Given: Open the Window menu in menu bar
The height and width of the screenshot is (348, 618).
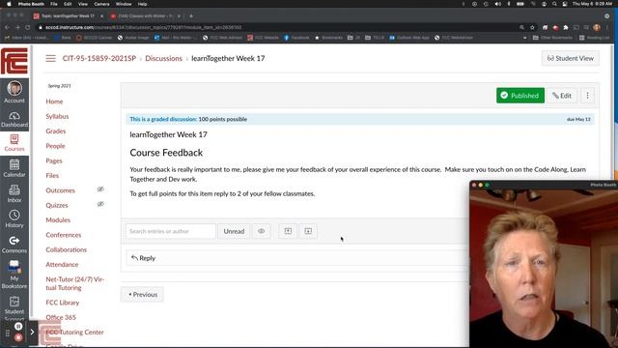Looking at the screenshot, I should click(124, 4).
